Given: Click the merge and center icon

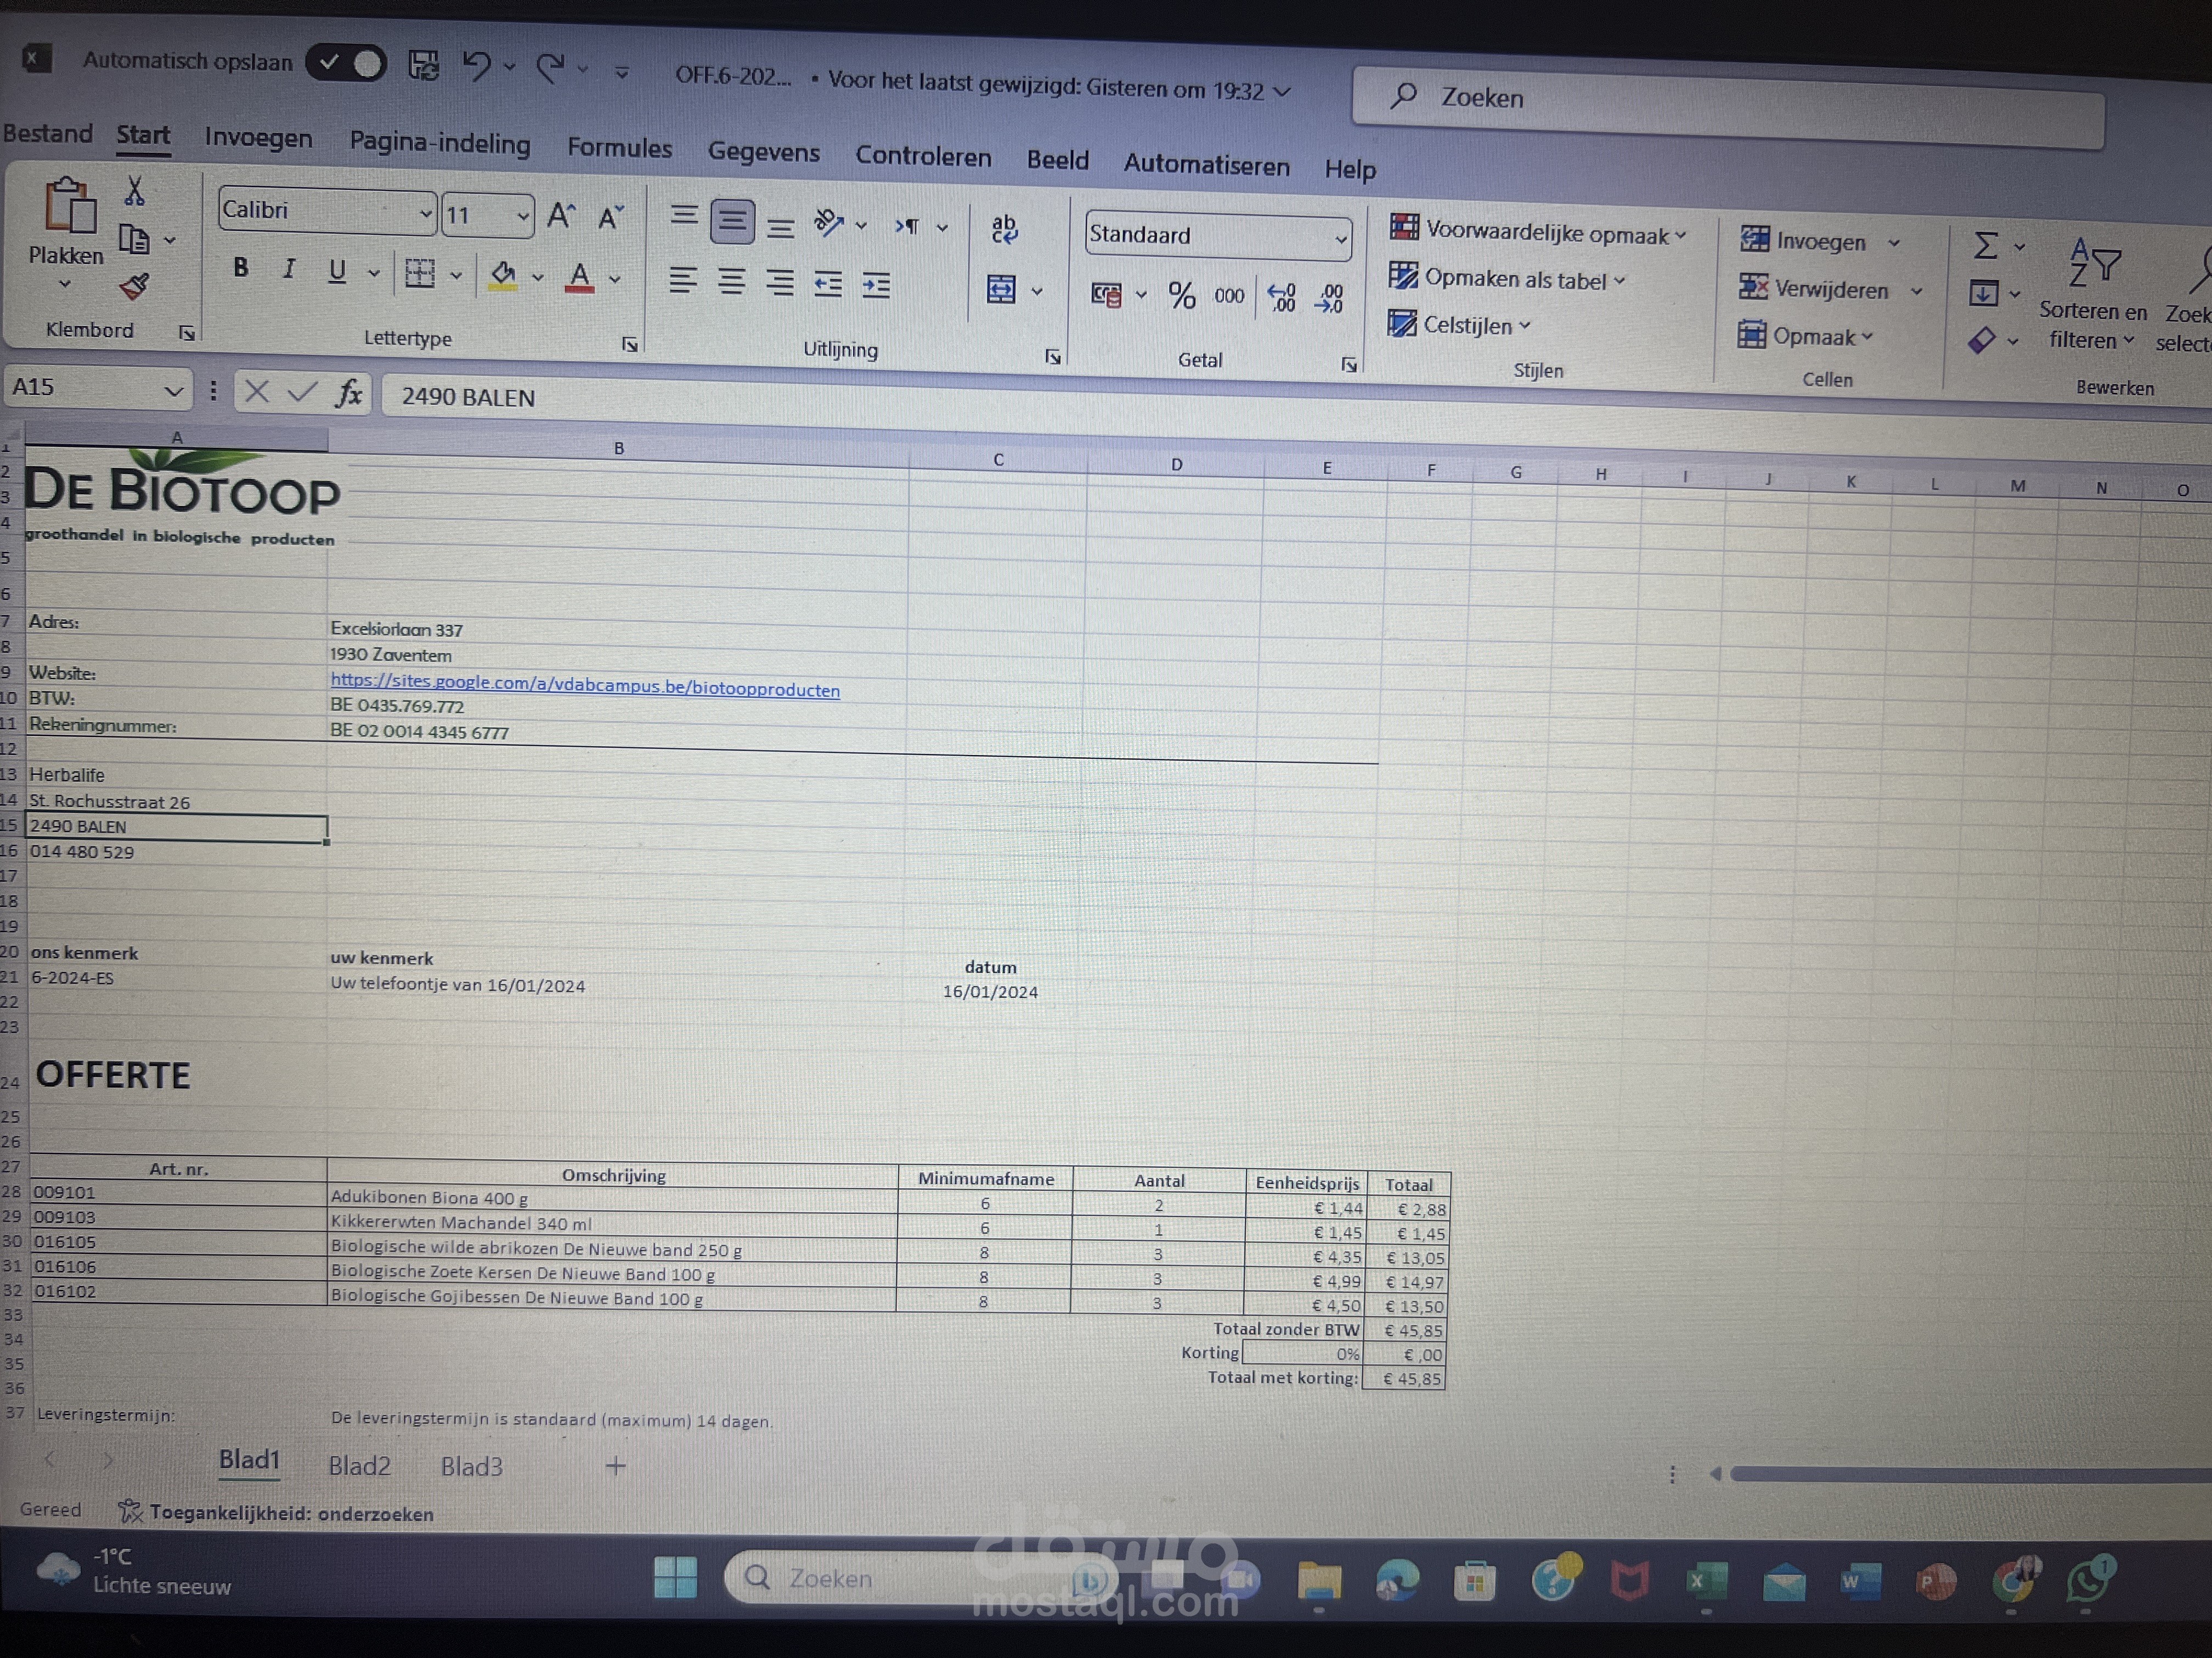Looking at the screenshot, I should coord(1001,290).
